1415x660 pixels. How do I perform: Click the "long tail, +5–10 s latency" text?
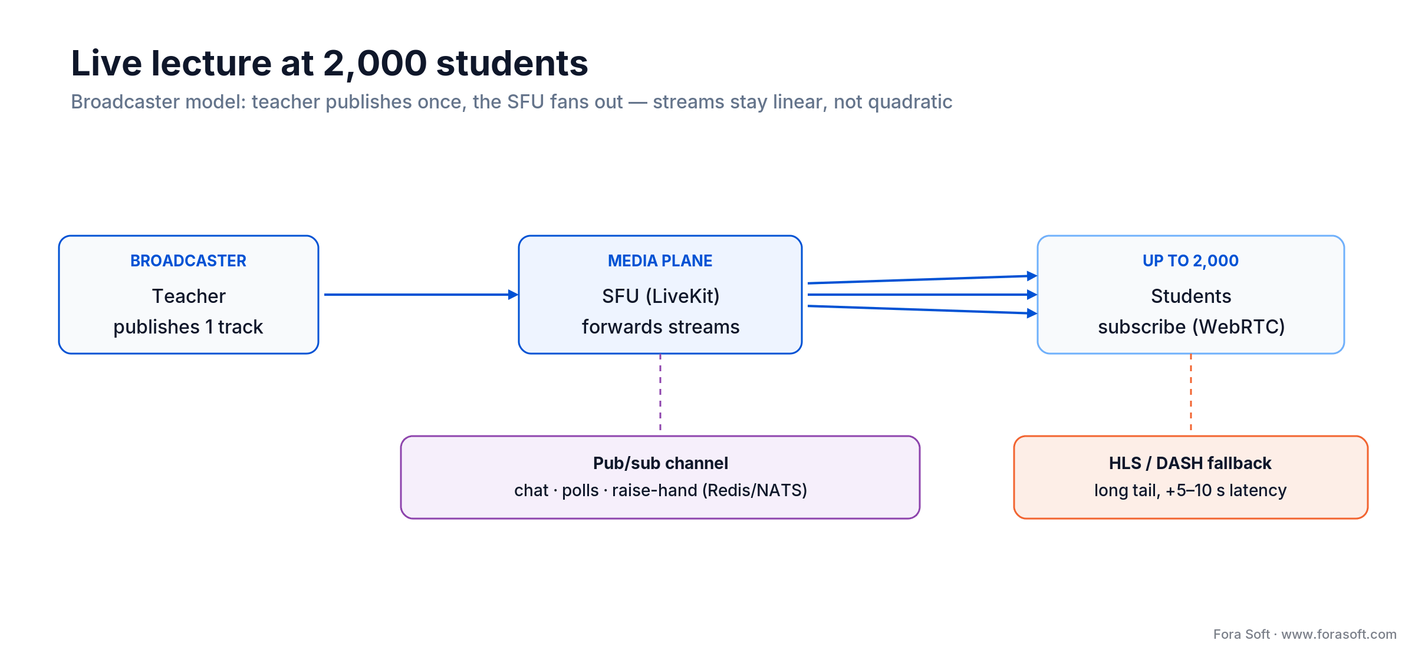pyautogui.click(x=1190, y=490)
